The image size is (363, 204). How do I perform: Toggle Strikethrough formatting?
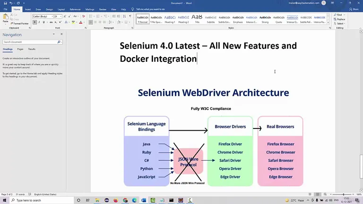(51, 22)
